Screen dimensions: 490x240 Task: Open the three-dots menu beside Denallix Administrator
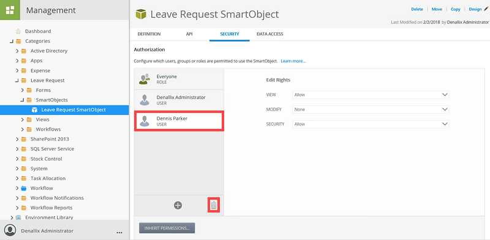click(119, 233)
